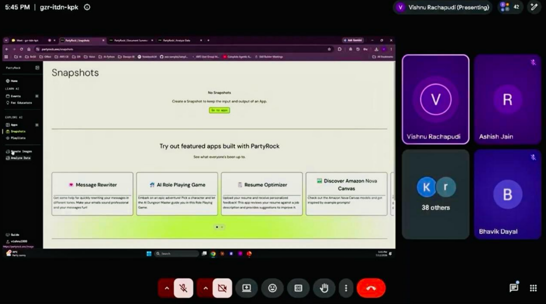Reload the page in browser

point(21,49)
